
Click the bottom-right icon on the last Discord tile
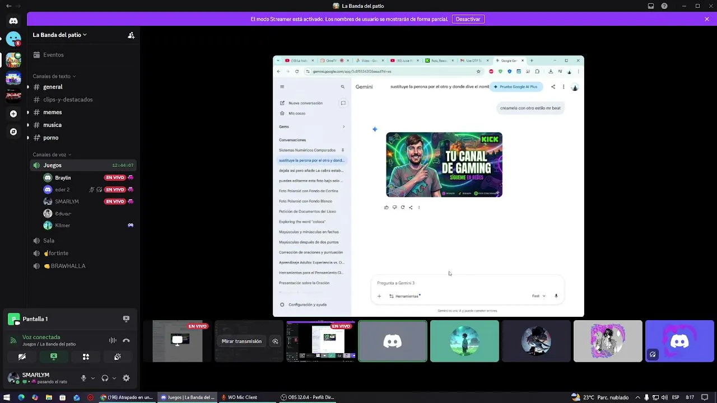click(x=653, y=354)
